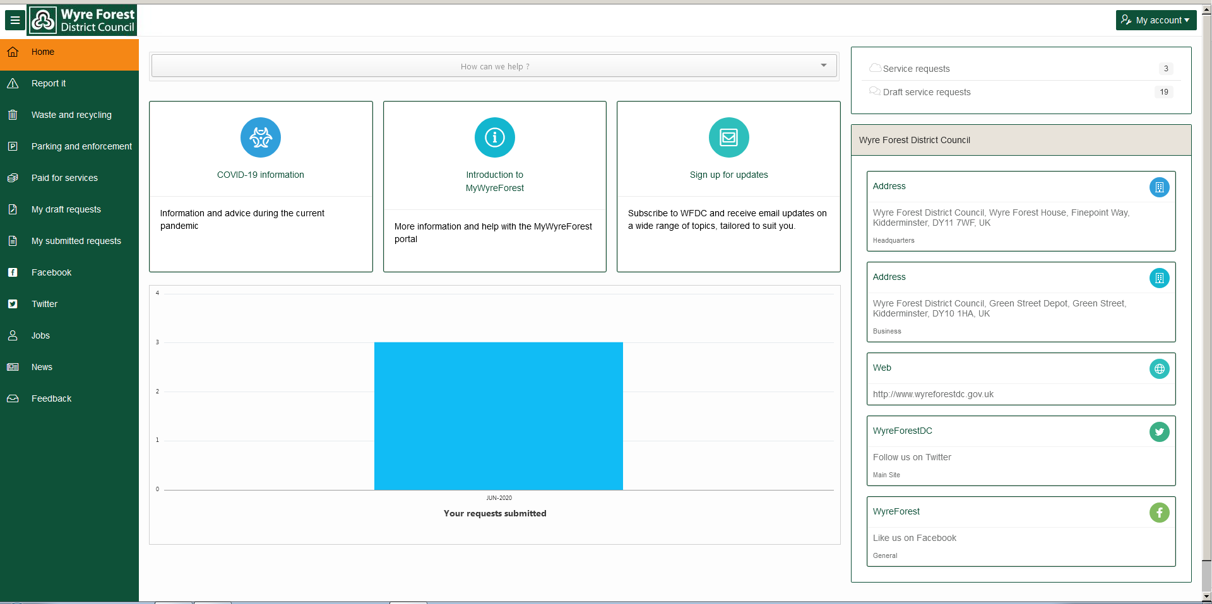
Task: Click the Headquarters address building icon
Action: click(1160, 187)
